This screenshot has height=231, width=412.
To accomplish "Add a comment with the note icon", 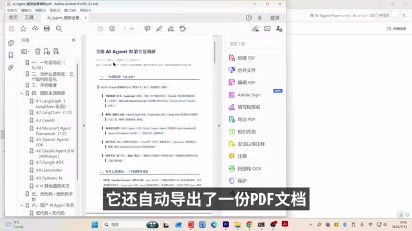I will (x=147, y=28).
